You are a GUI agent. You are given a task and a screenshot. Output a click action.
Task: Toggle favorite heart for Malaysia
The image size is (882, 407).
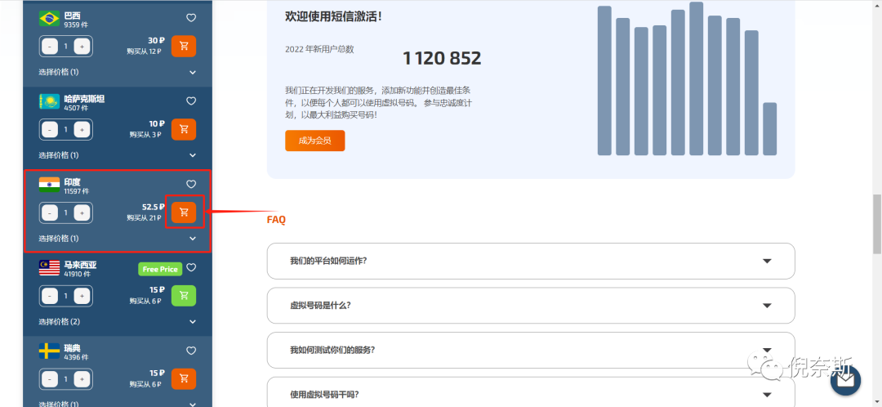point(191,267)
